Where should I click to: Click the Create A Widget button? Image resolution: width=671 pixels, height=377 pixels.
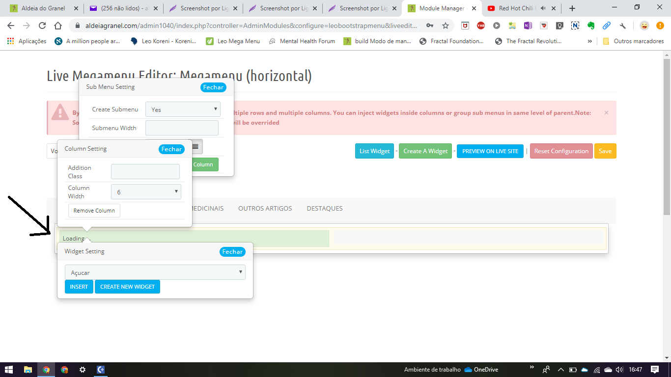click(x=425, y=151)
